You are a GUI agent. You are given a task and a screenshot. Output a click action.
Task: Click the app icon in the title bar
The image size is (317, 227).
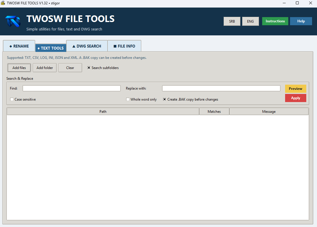tap(3, 3)
